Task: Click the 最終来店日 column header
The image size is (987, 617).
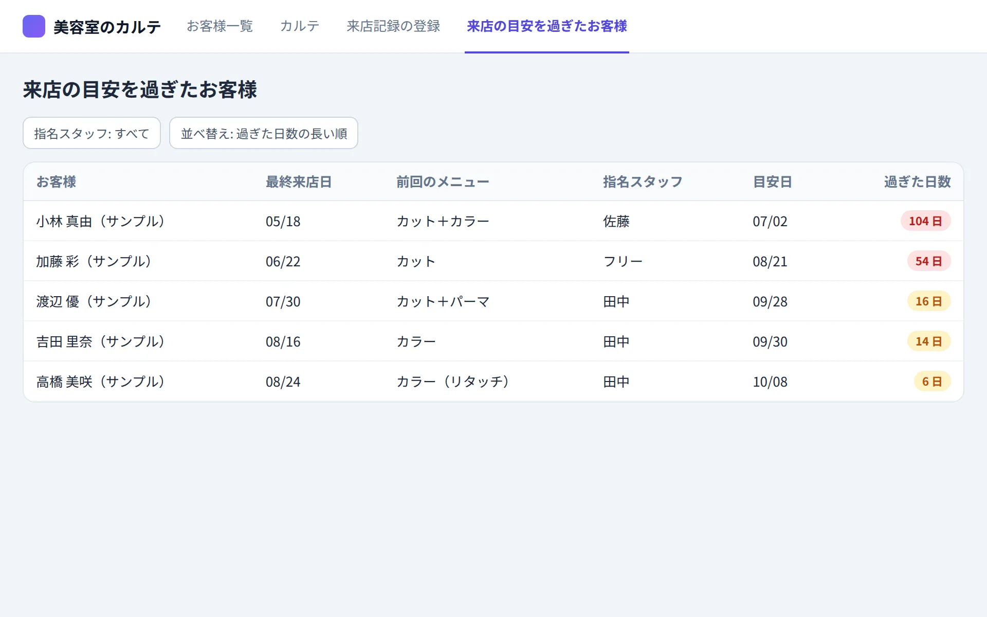Action: point(299,182)
